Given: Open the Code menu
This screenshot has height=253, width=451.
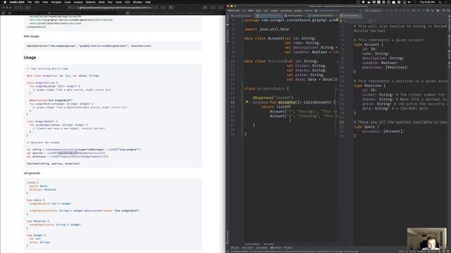Looking at the screenshot, I should click(68, 2).
